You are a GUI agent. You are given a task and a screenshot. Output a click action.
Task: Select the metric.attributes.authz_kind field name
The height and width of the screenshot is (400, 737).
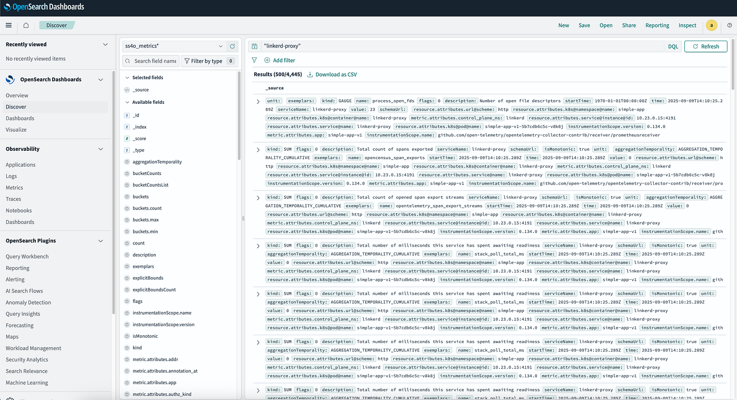click(162, 394)
